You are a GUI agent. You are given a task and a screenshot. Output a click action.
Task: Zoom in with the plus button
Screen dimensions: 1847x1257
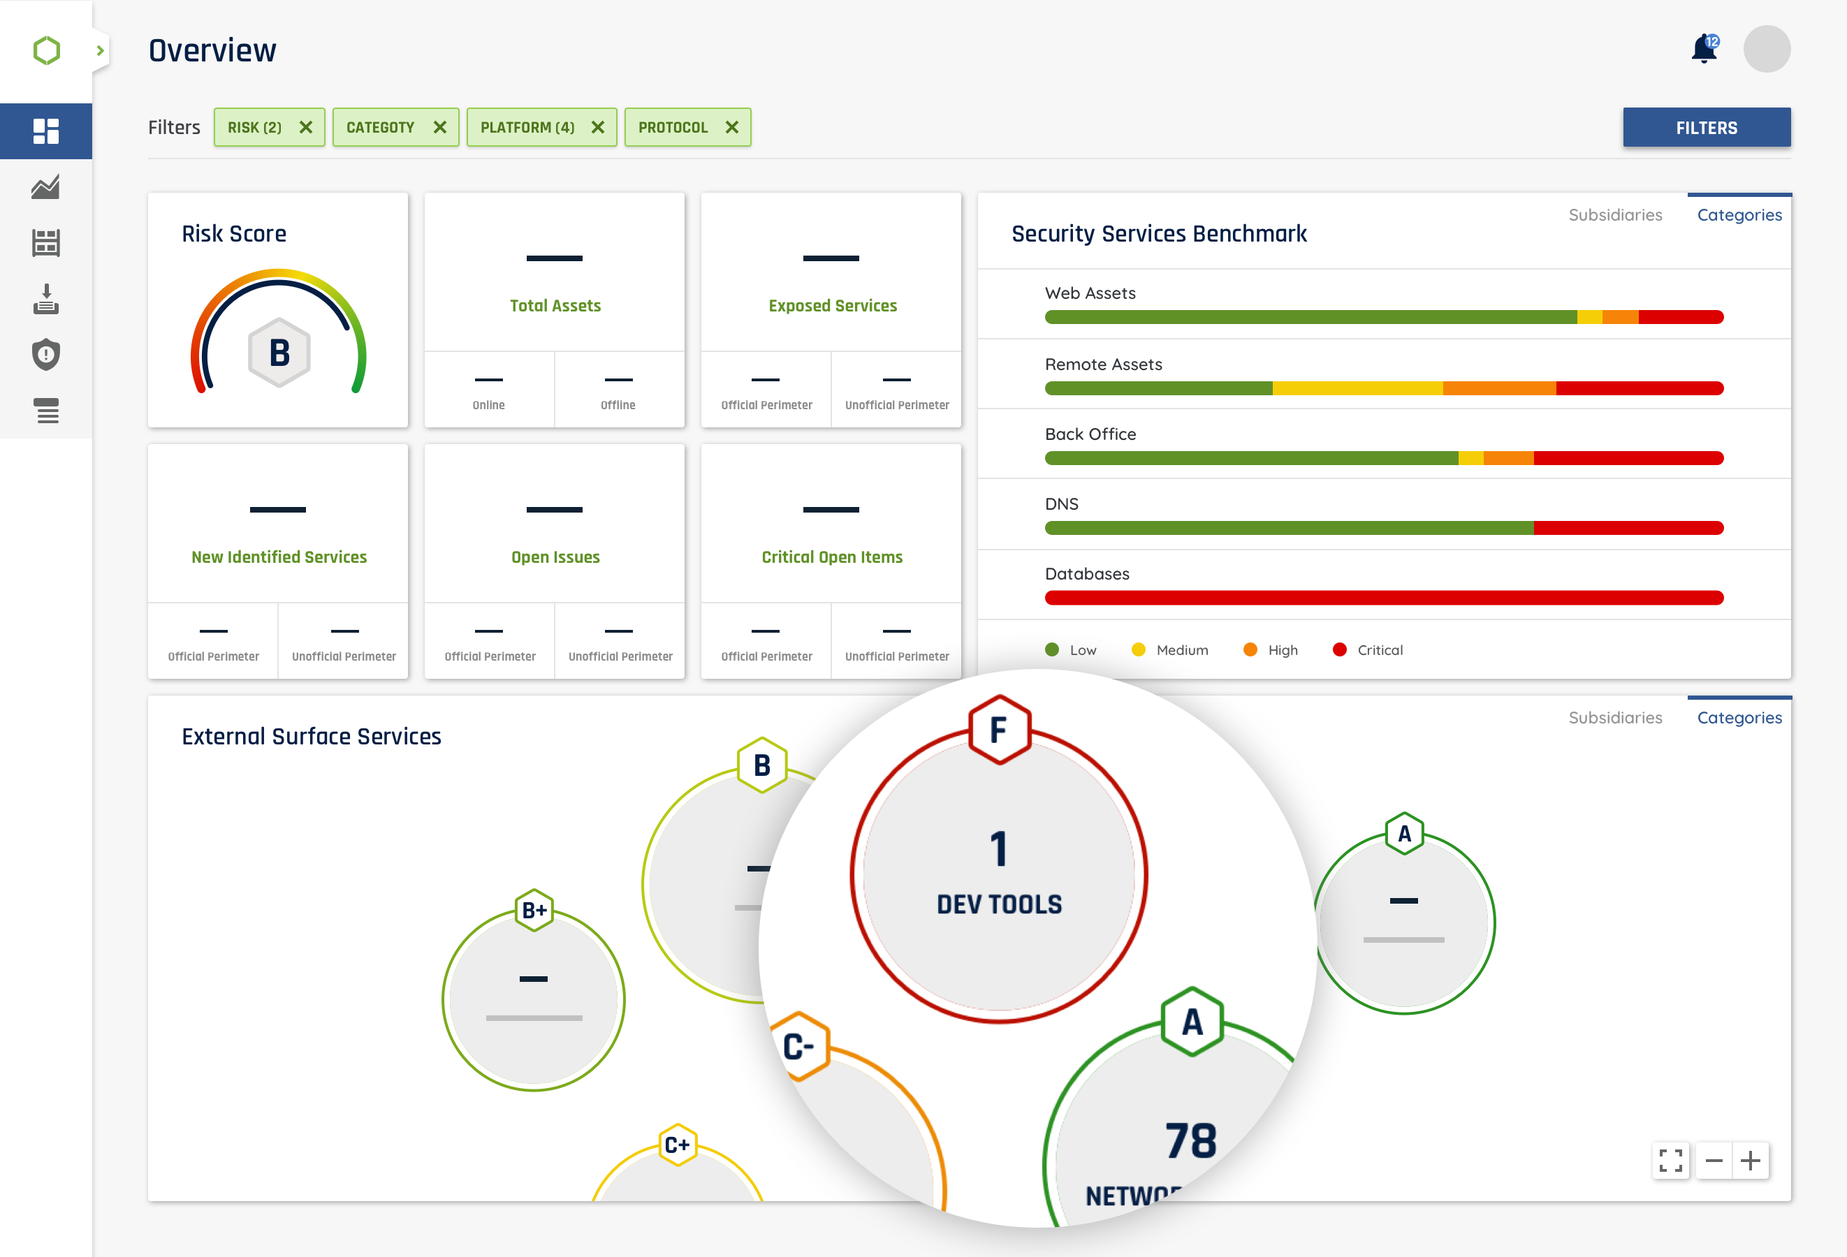point(1750,1161)
